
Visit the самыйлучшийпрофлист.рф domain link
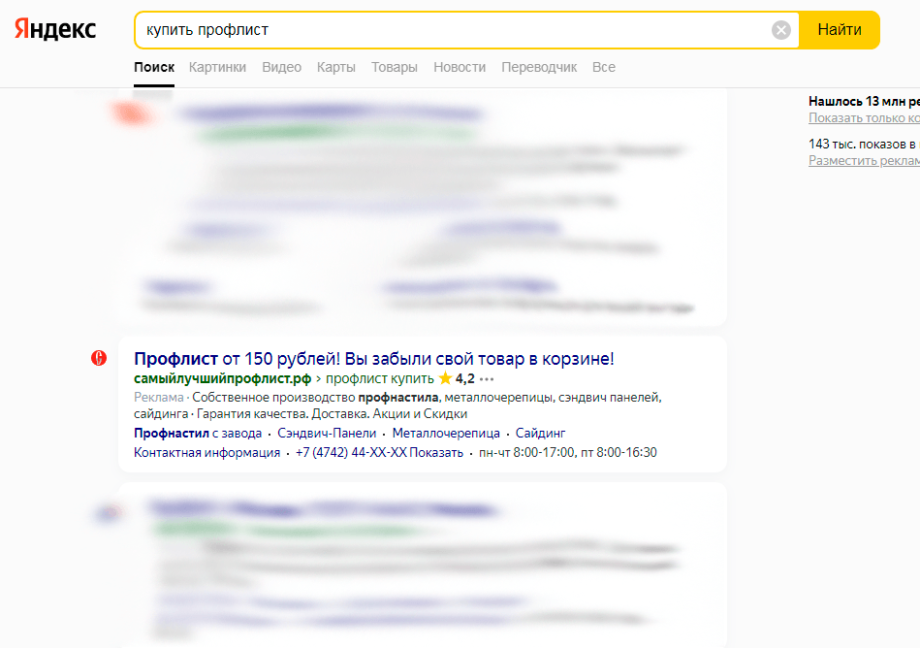coord(222,378)
